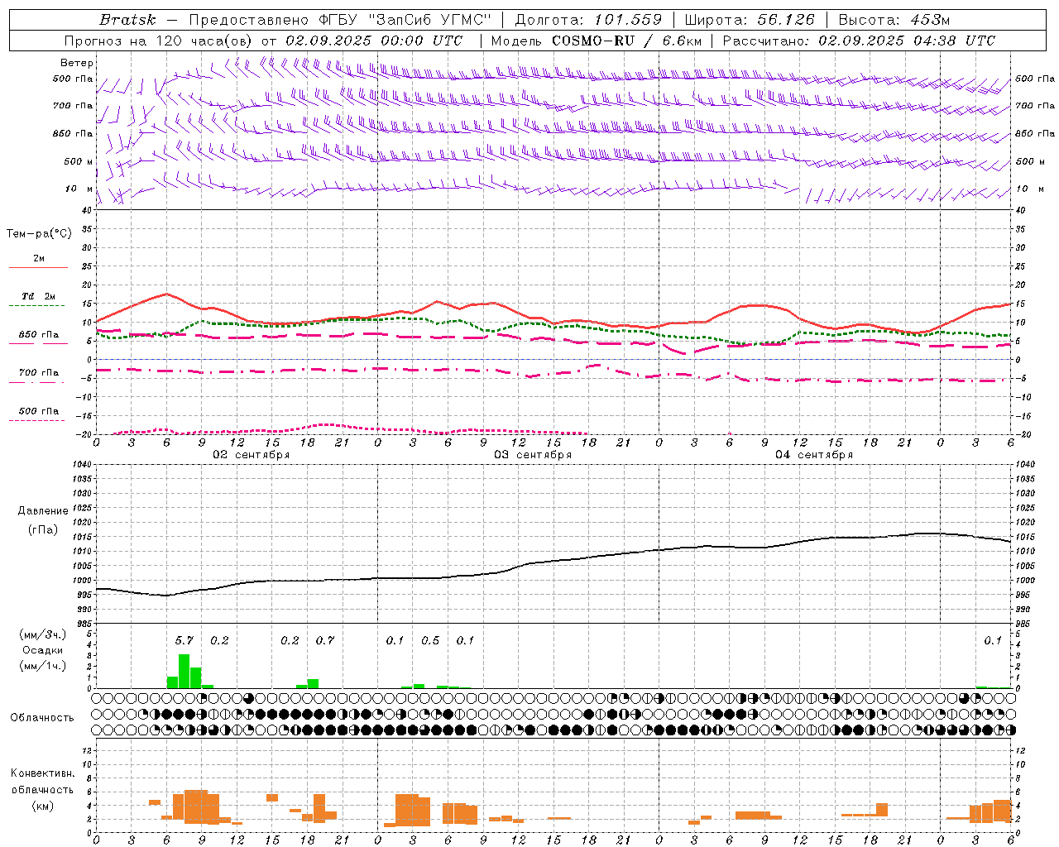This screenshot has width=1059, height=847.
Task: Click the '(гПа)' pressure unit label
Action: tap(43, 529)
